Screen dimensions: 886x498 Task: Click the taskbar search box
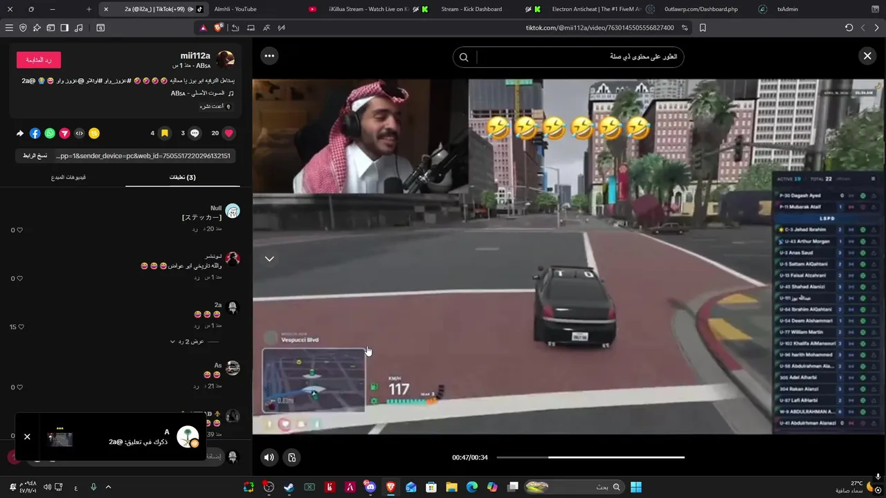pos(574,487)
